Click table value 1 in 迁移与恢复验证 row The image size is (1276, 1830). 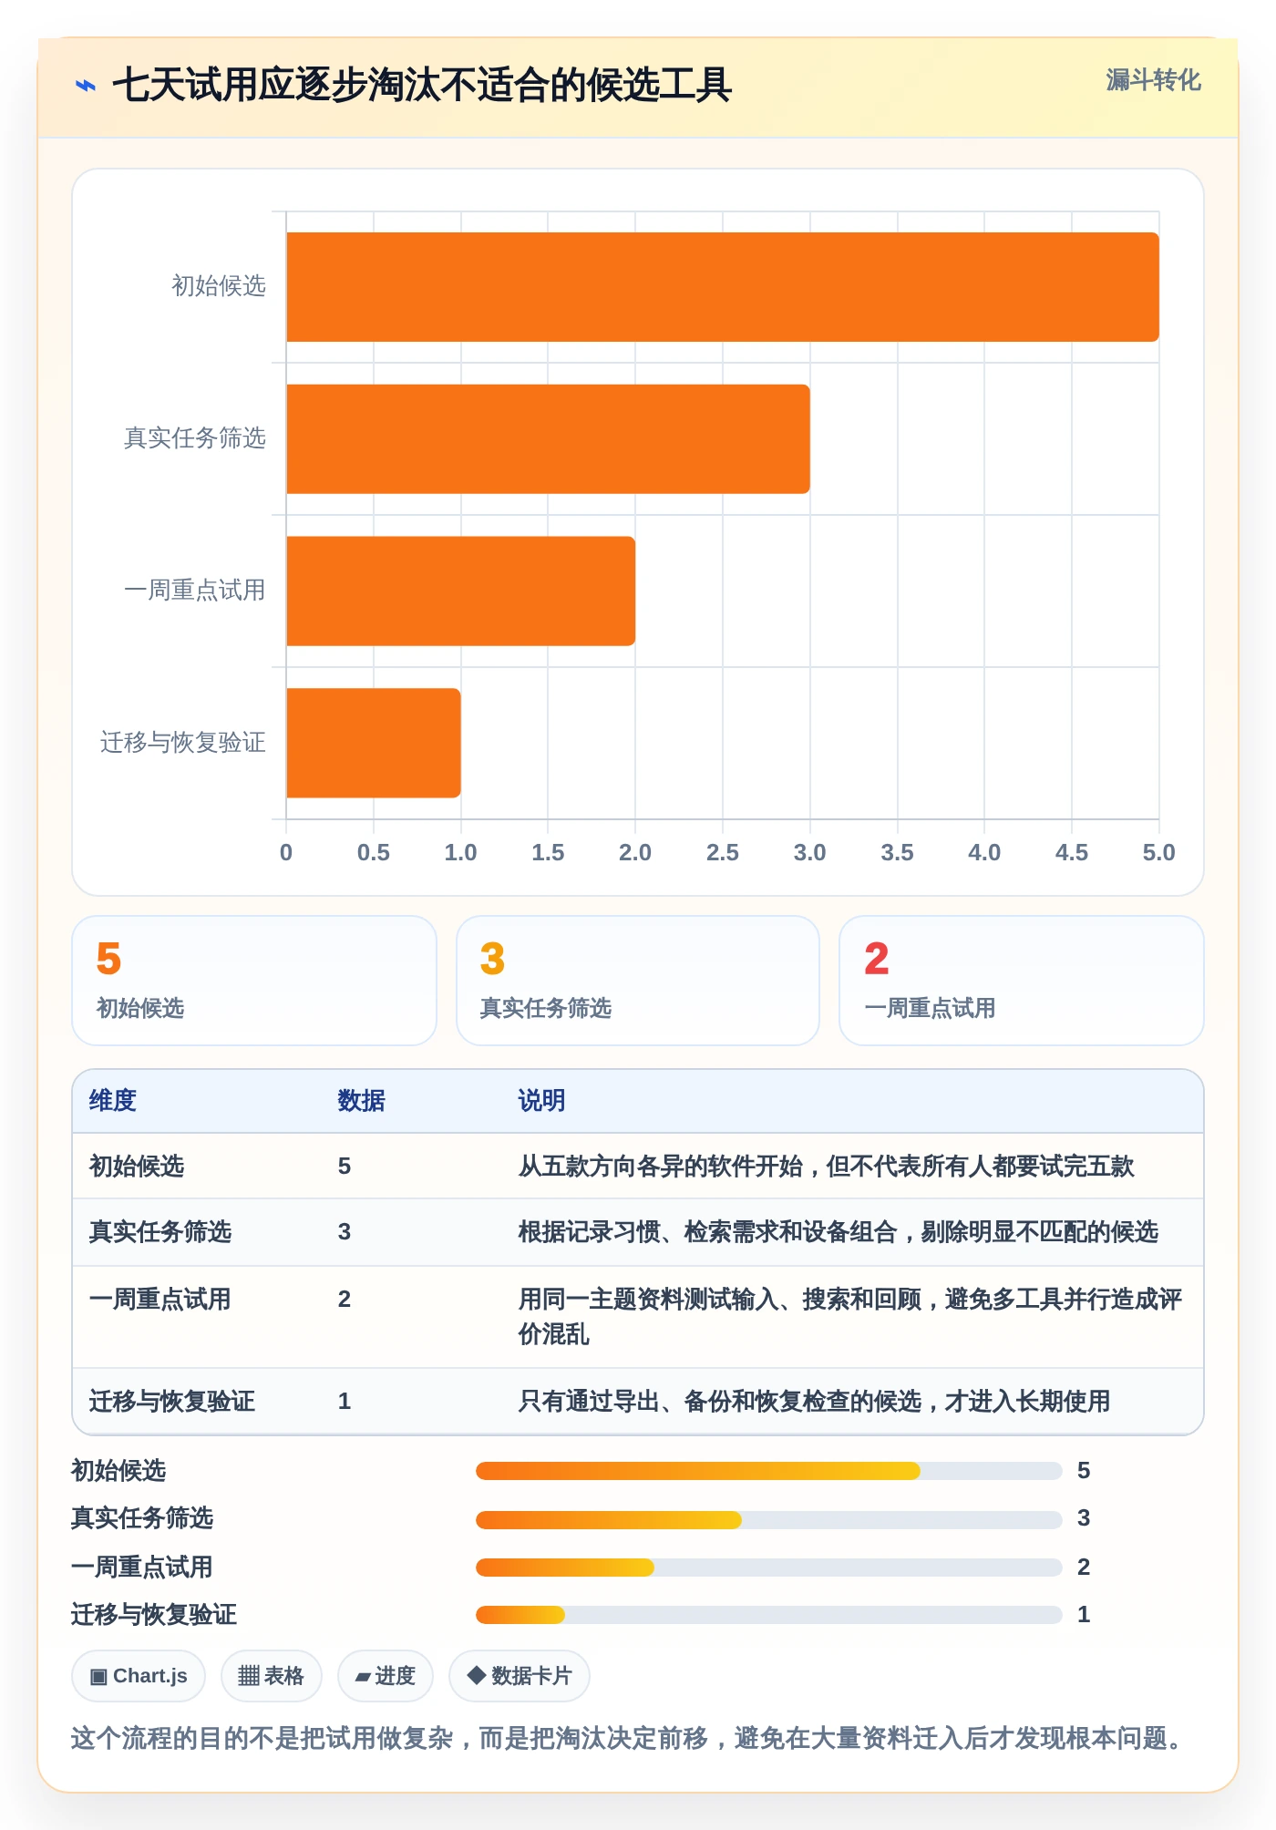pos(345,1402)
